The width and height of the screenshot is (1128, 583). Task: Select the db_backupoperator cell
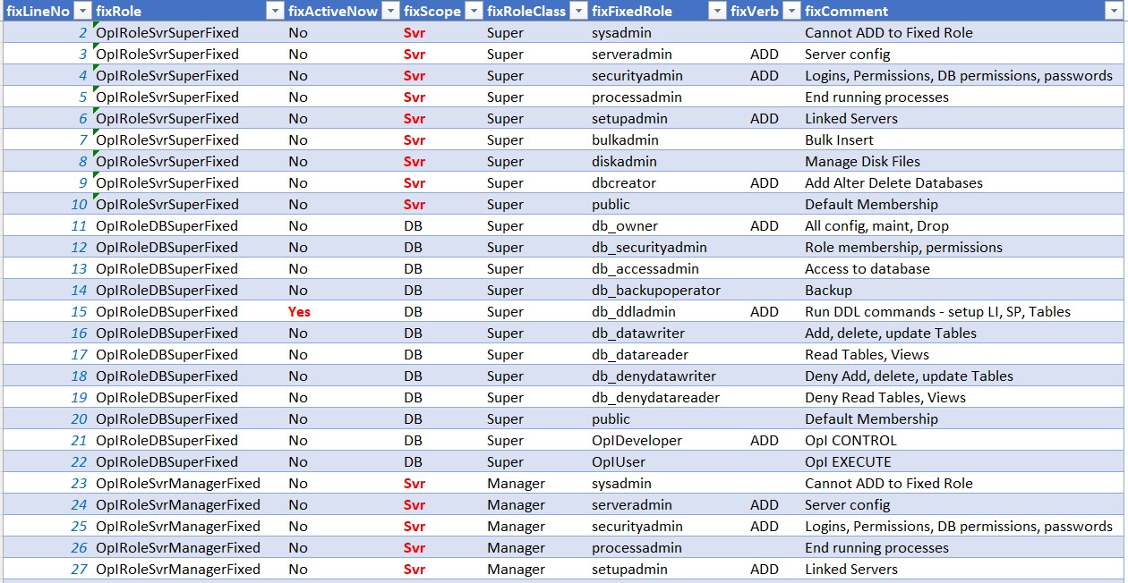point(656,290)
